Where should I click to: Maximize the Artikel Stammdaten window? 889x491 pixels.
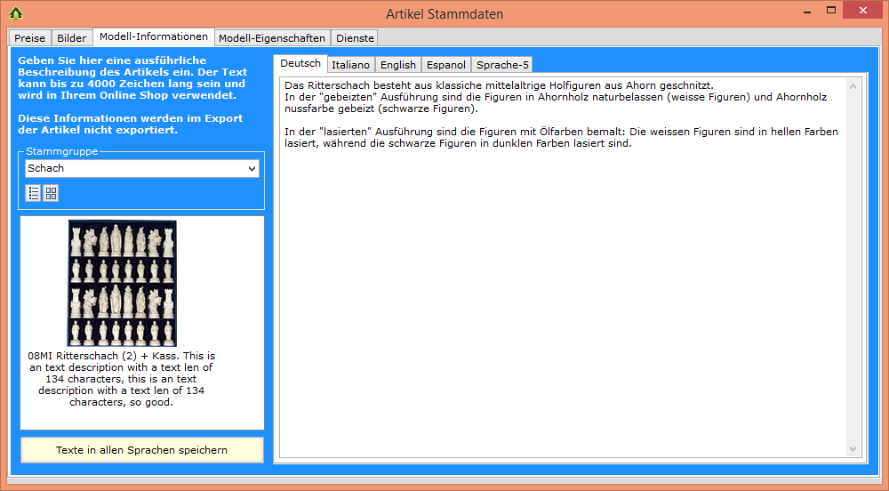click(831, 10)
